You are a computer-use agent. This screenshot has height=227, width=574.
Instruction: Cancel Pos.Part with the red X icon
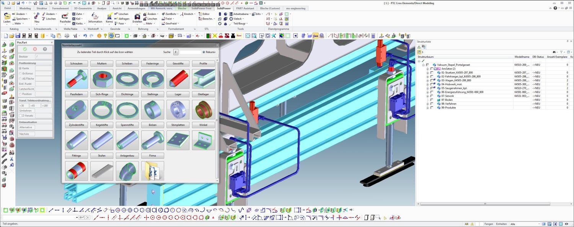tap(35, 49)
